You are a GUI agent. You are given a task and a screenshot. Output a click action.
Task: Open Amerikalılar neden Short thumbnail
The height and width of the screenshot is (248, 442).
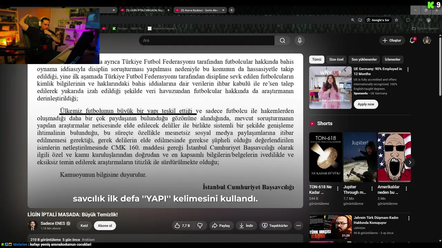pyautogui.click(x=394, y=157)
